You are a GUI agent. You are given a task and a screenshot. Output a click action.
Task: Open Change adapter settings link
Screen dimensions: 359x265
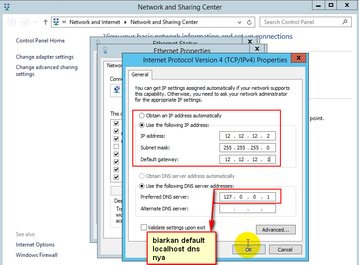click(45, 57)
